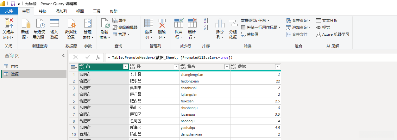The image size is (397, 140).
Task: Open the 文件 (File) tab
Action: pos(9,11)
